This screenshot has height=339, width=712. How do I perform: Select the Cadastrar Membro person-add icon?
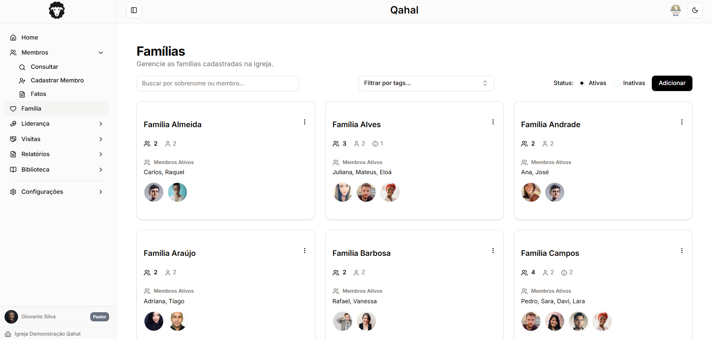(x=23, y=80)
